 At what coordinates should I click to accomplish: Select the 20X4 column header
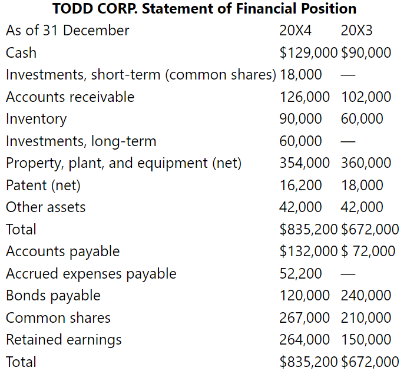point(296,31)
